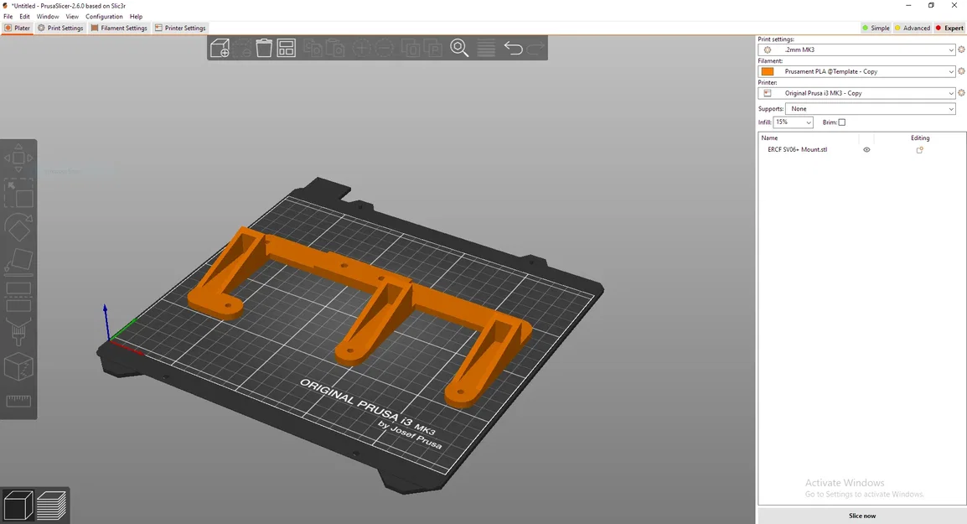Select the Cut tool in the left toolbar
The height and width of the screenshot is (524, 967).
tap(18, 297)
